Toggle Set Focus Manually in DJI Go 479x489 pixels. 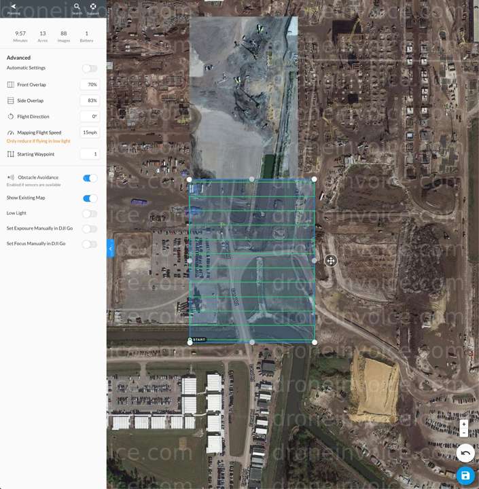[x=90, y=244]
